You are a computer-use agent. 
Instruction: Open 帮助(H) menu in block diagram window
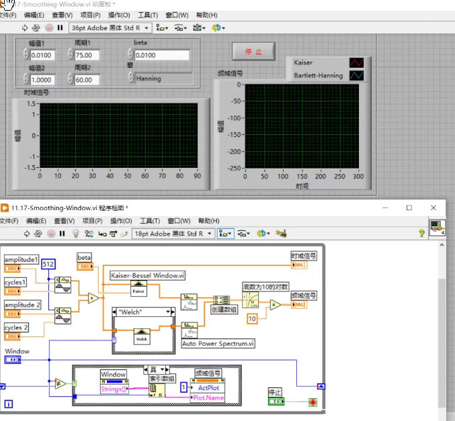click(x=208, y=221)
